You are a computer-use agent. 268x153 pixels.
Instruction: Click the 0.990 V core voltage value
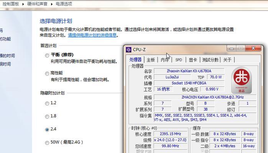(212, 89)
